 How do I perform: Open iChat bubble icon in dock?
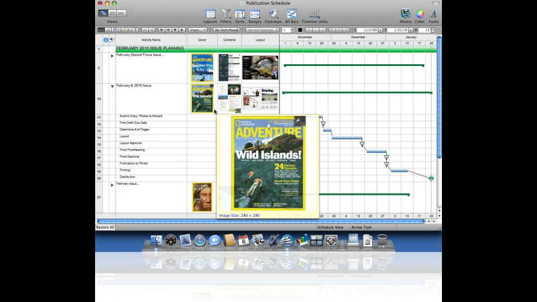pos(214,240)
